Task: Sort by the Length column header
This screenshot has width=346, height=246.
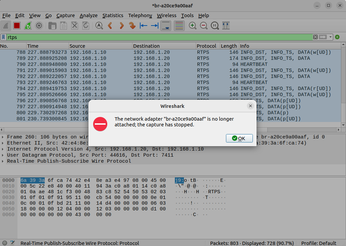Action: coord(229,46)
